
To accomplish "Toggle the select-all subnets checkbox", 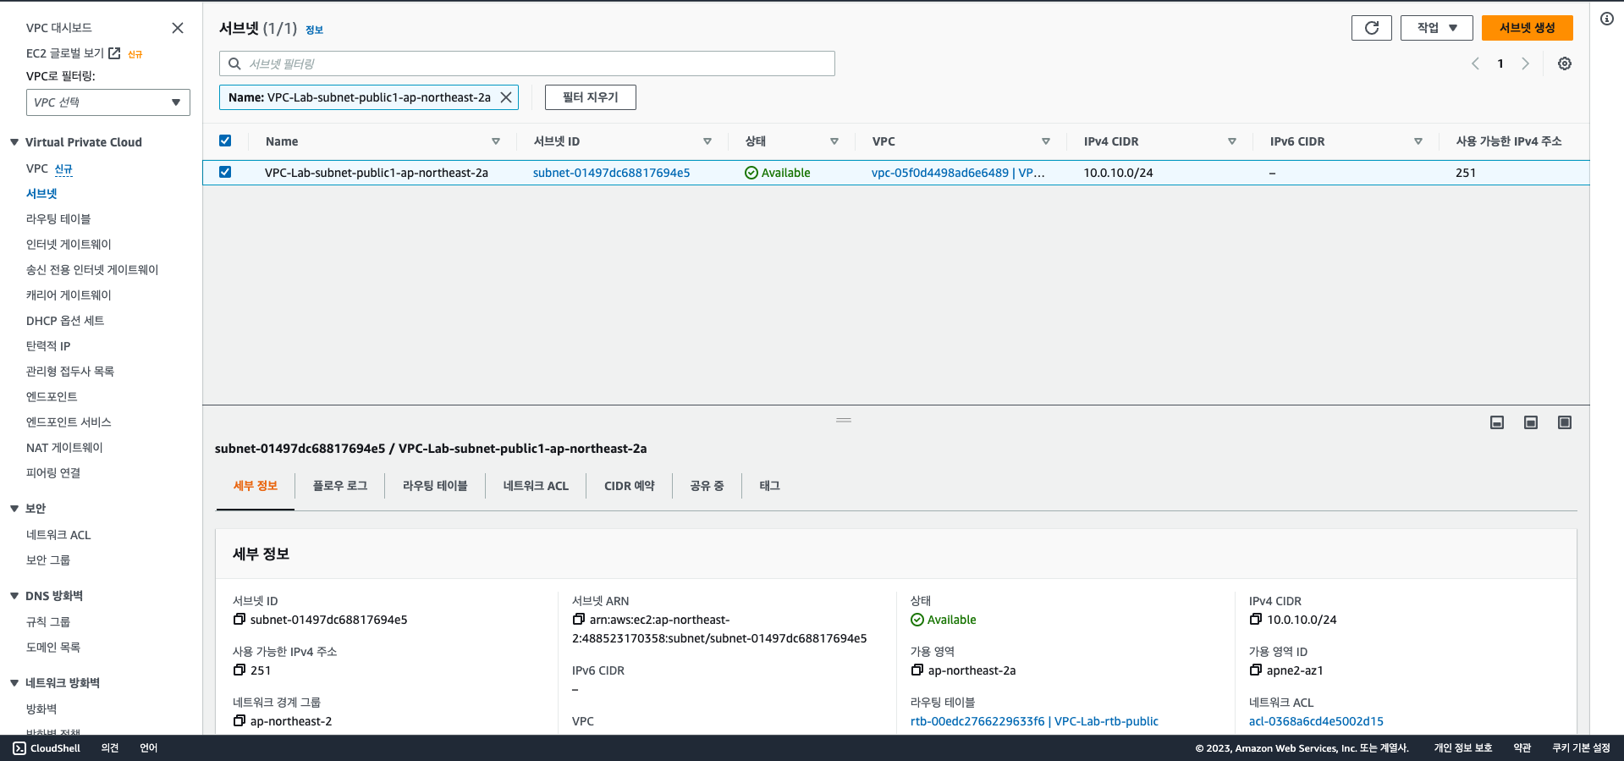I will click(225, 141).
